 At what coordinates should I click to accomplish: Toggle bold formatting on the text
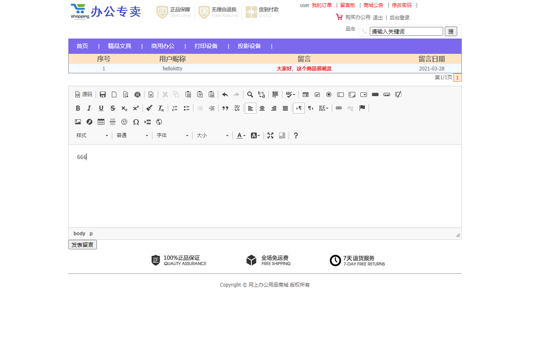coord(78,108)
